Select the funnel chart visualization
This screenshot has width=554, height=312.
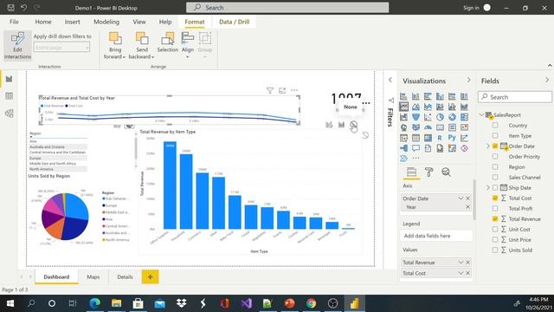415,117
